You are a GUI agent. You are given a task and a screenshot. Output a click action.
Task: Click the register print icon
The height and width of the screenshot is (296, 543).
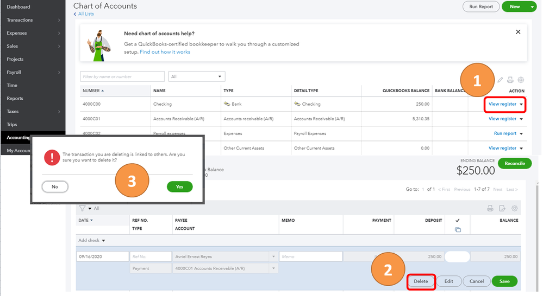click(x=490, y=208)
